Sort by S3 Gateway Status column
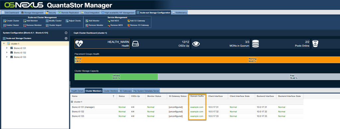Screen dimensions: 340x129 (178, 96)
